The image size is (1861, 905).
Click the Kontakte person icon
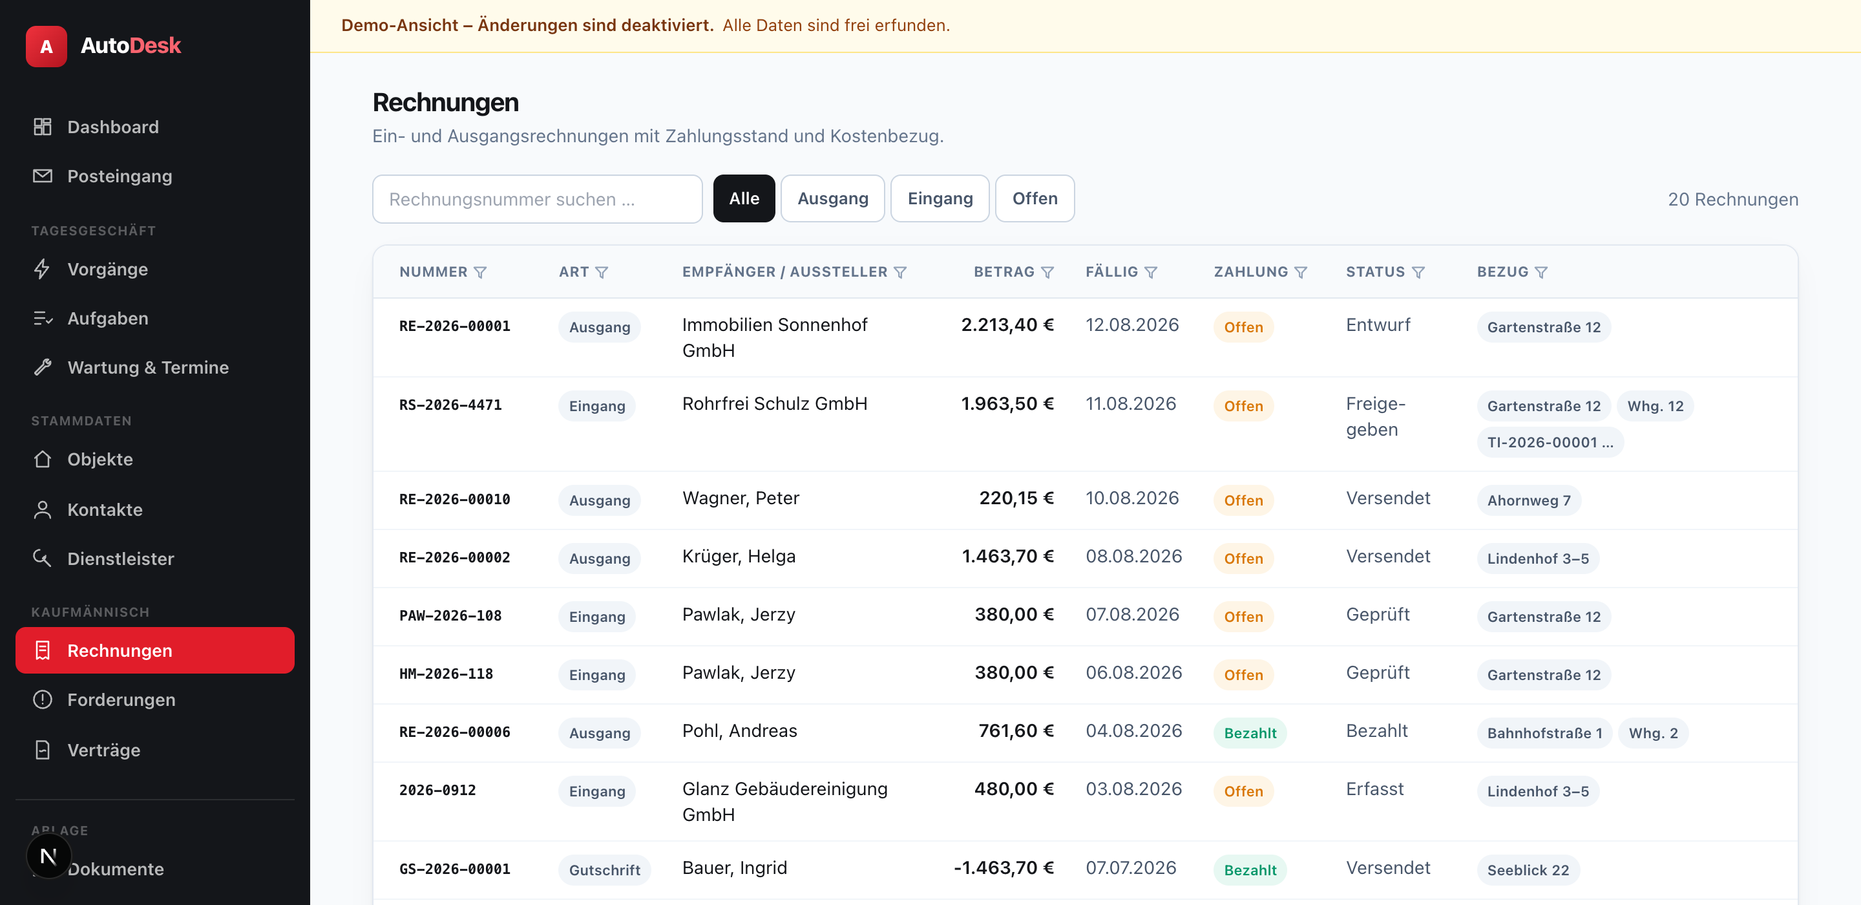43,509
